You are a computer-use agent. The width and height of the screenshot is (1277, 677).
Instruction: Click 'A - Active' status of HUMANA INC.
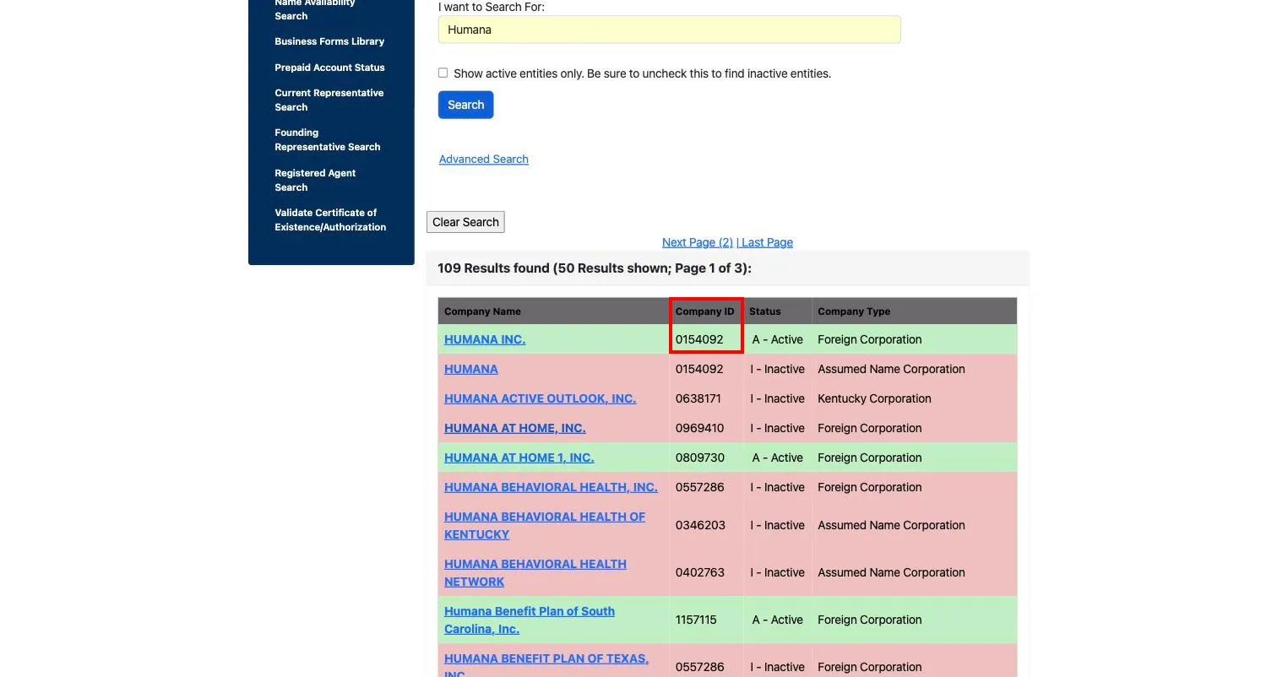pos(778,339)
